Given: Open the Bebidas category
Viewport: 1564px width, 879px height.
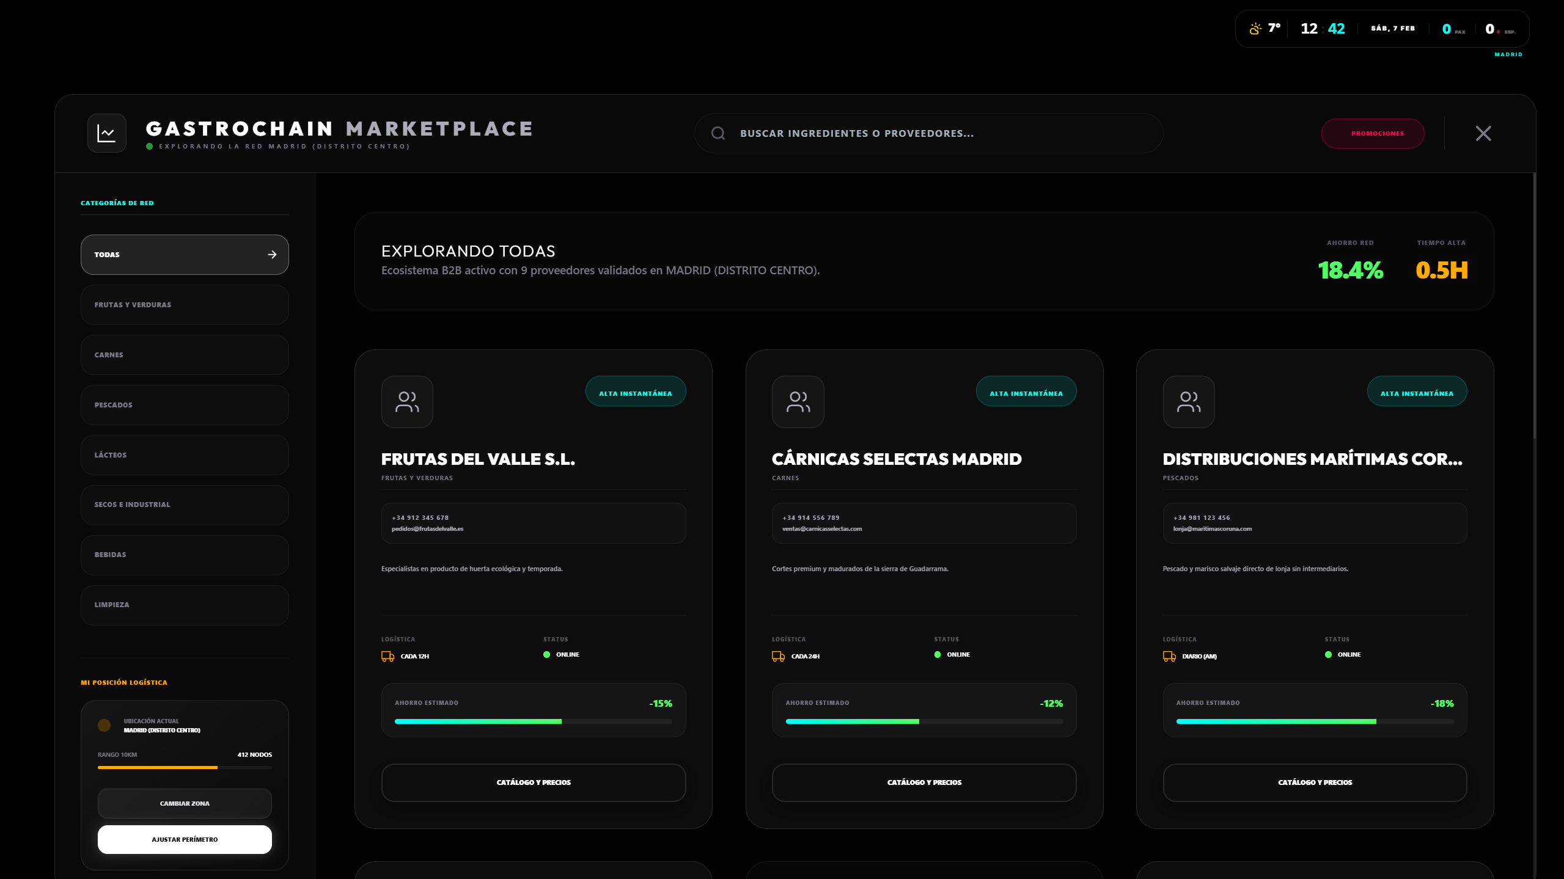Looking at the screenshot, I should (184, 555).
